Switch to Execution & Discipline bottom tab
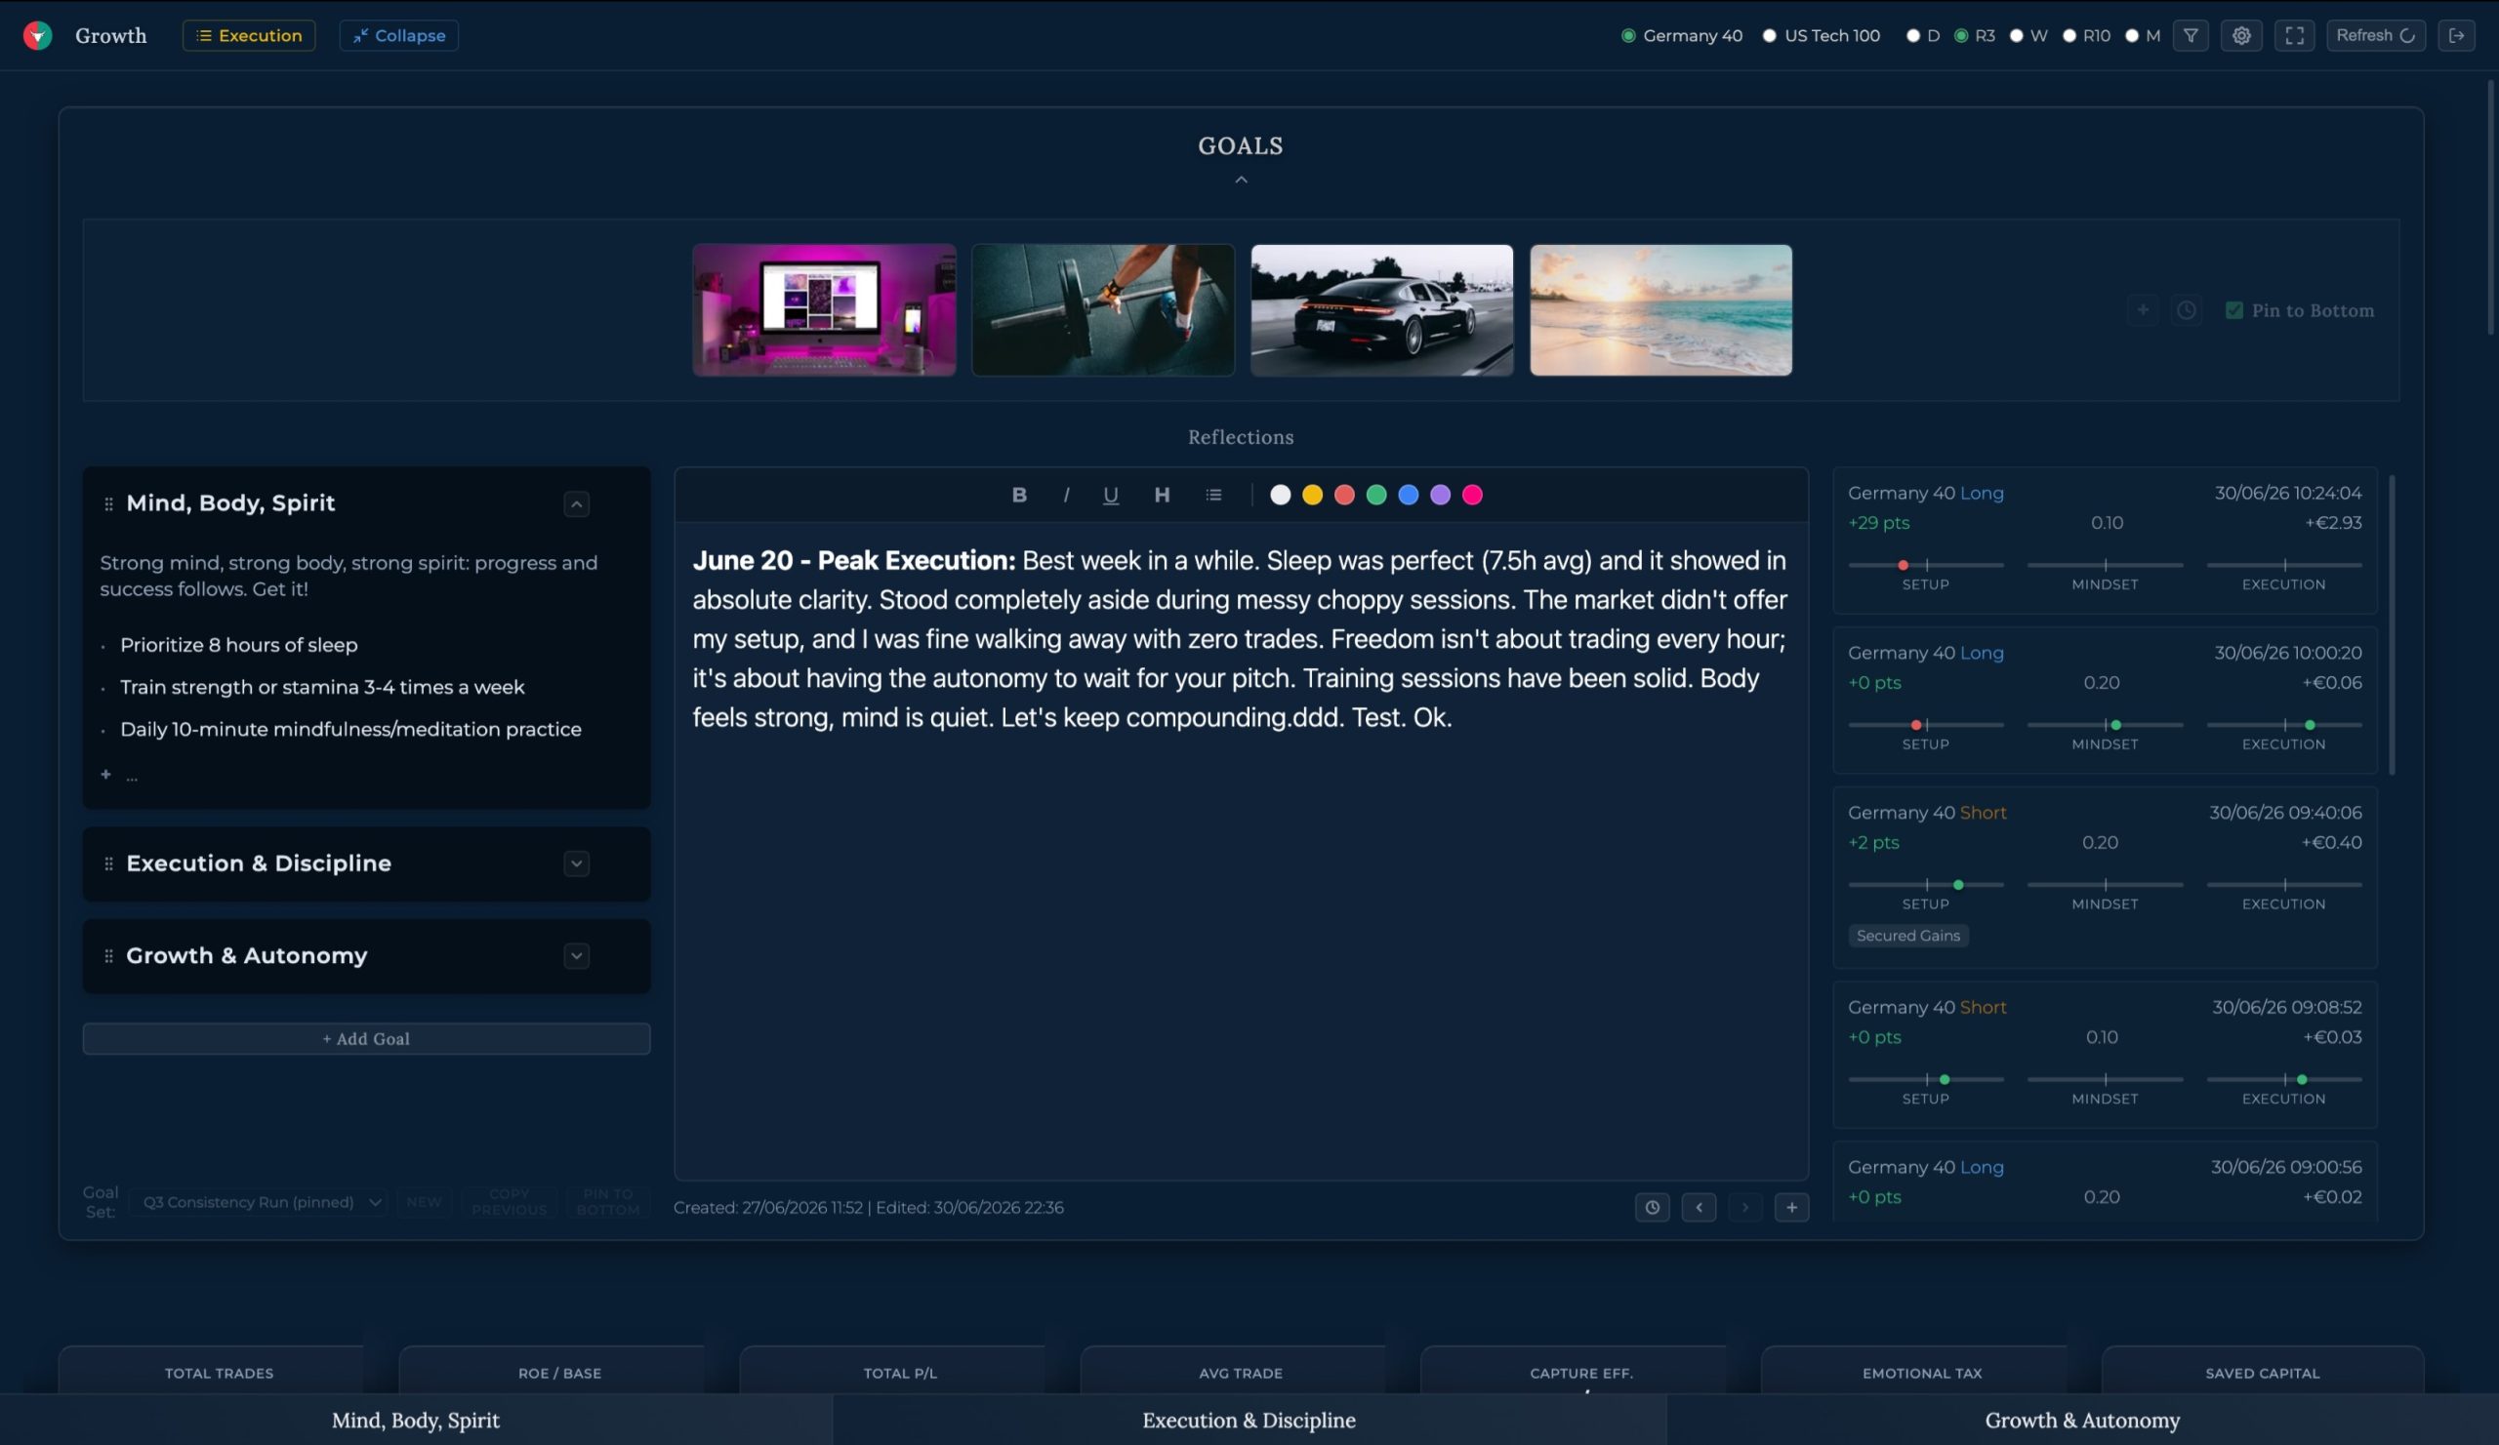The image size is (2499, 1445). click(x=1249, y=1420)
